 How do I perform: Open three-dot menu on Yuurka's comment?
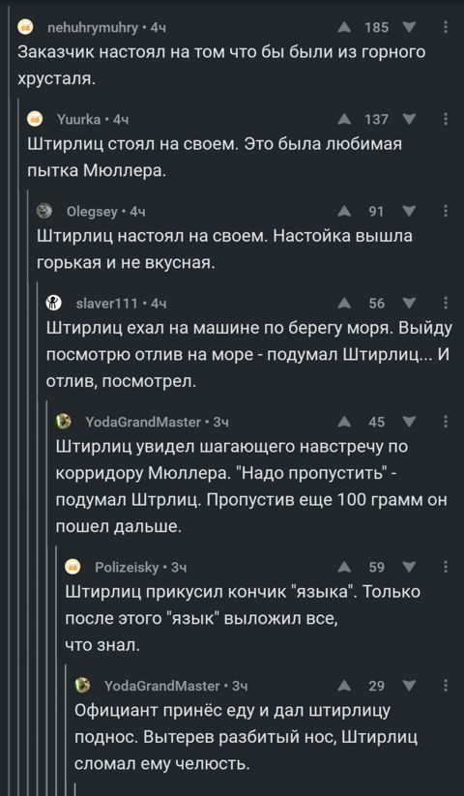(446, 120)
